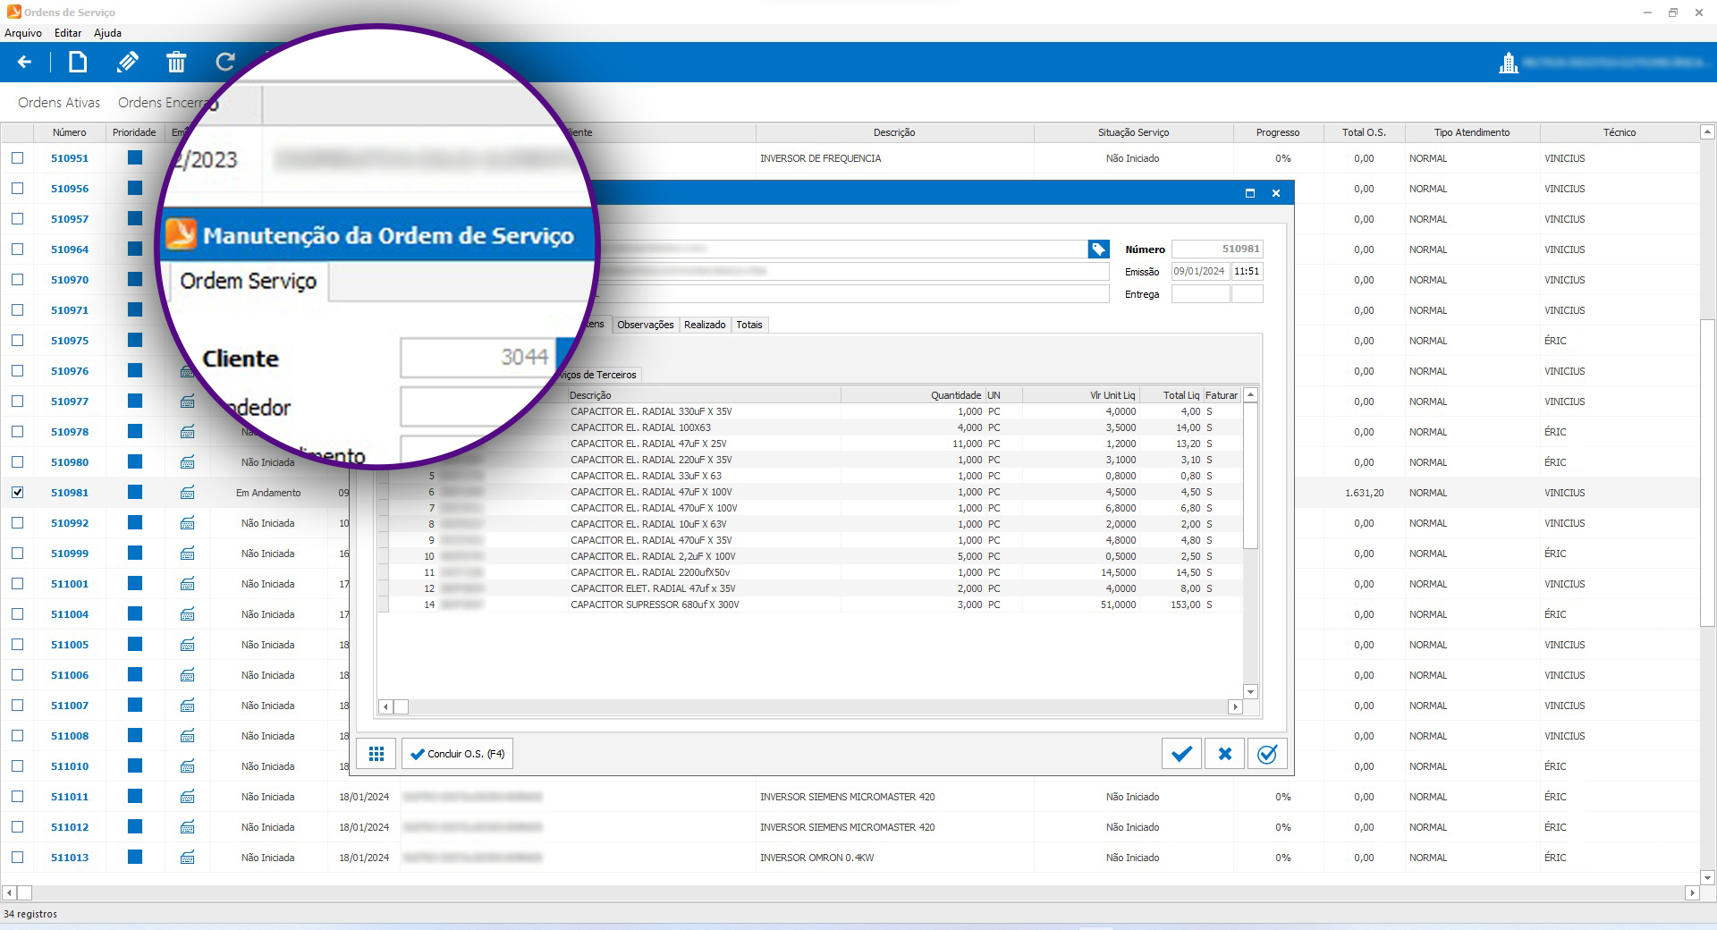The height and width of the screenshot is (930, 1717).
Task: Click the items grid horizontal scroll right arrow
Action: click(x=1236, y=706)
